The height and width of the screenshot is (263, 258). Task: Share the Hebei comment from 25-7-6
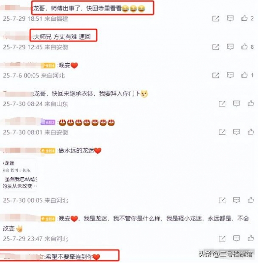[x=215, y=75]
